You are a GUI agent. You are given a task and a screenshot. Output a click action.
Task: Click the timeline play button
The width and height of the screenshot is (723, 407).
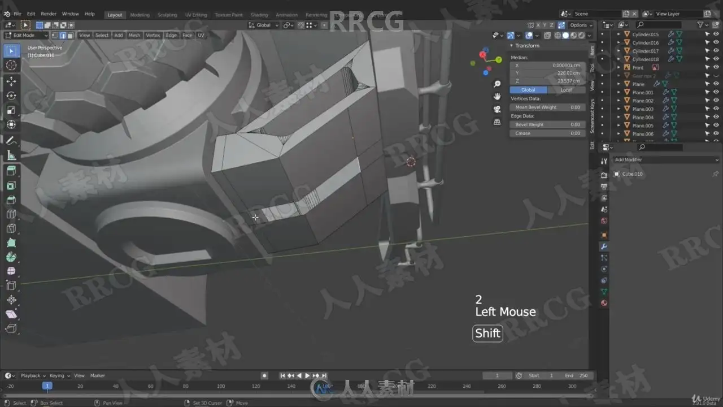coord(307,376)
